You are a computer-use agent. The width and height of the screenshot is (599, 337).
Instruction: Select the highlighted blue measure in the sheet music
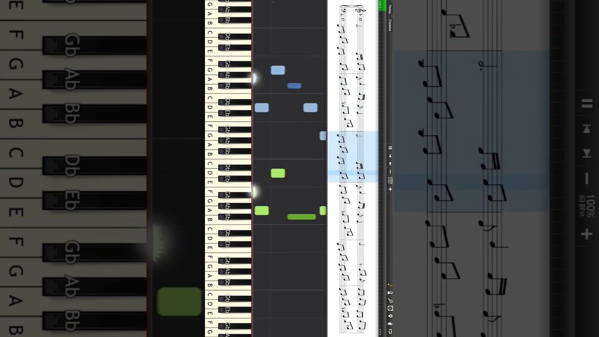(352, 156)
